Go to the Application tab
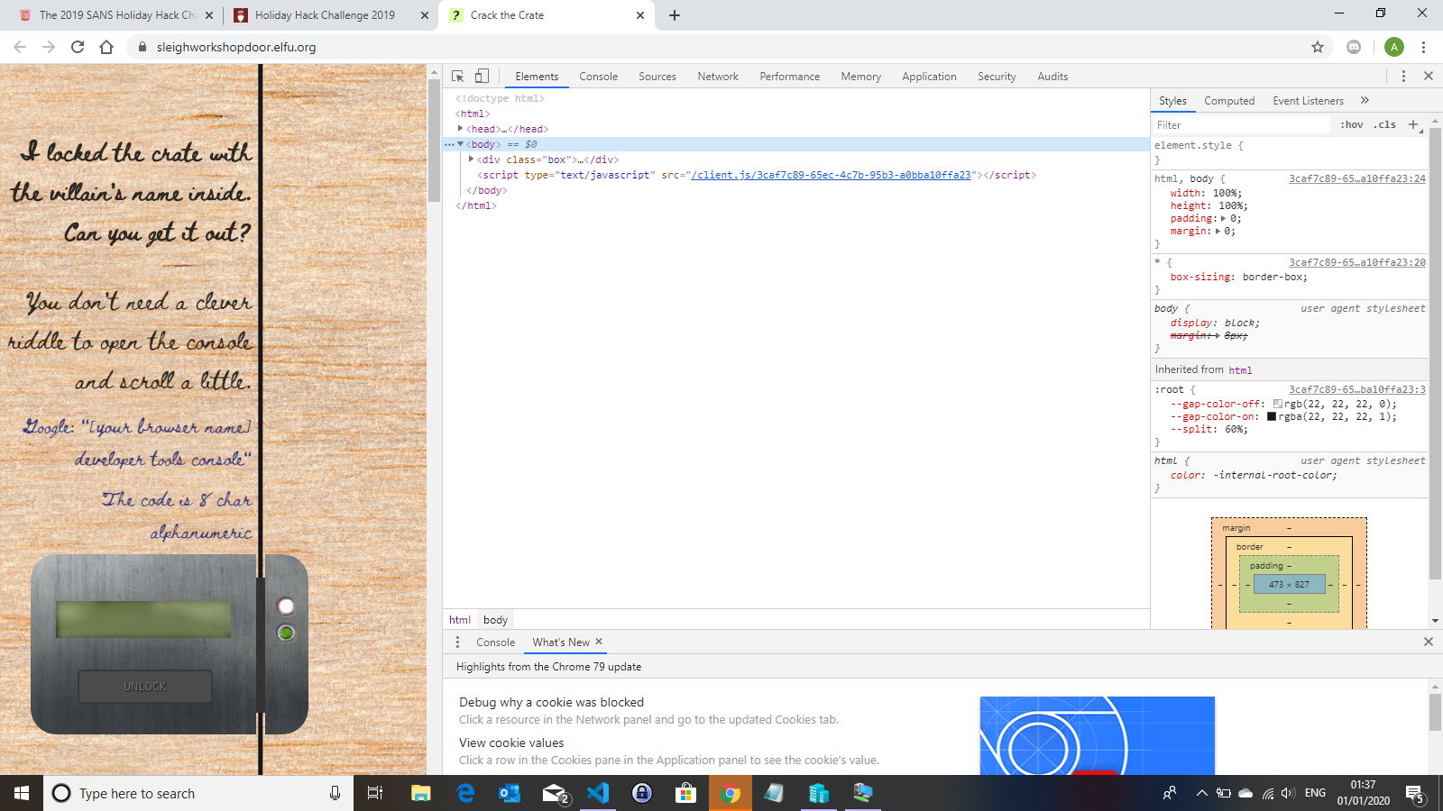The image size is (1443, 811). click(x=929, y=77)
